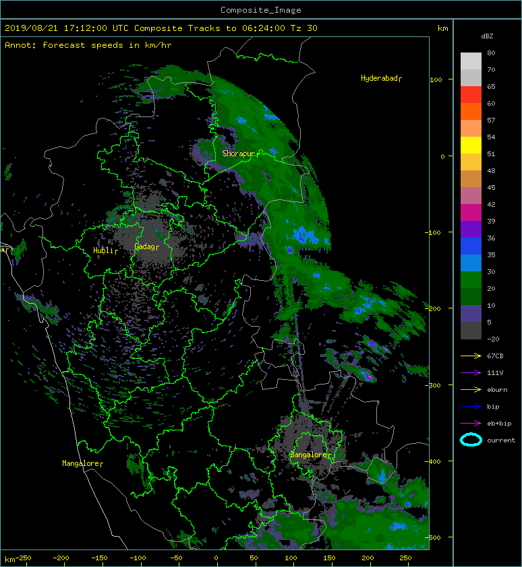Click the orange 60 dBZ color swatch
Viewport: 522px width, 567px height.
(x=471, y=111)
